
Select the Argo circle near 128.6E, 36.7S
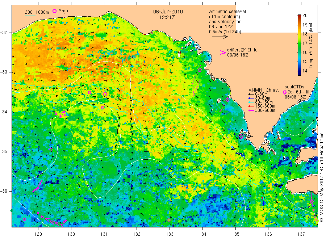click(24, 219)
